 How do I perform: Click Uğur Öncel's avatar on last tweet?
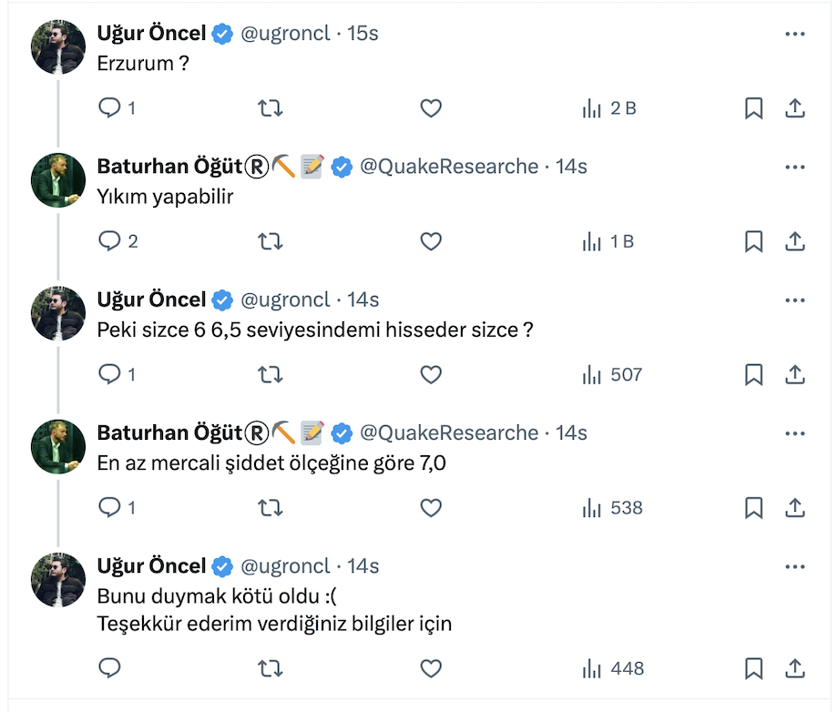58,579
